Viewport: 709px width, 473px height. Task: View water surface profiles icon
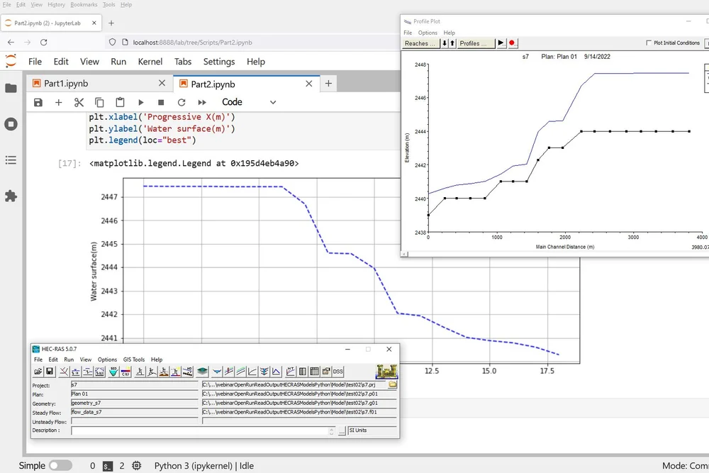[x=229, y=372]
